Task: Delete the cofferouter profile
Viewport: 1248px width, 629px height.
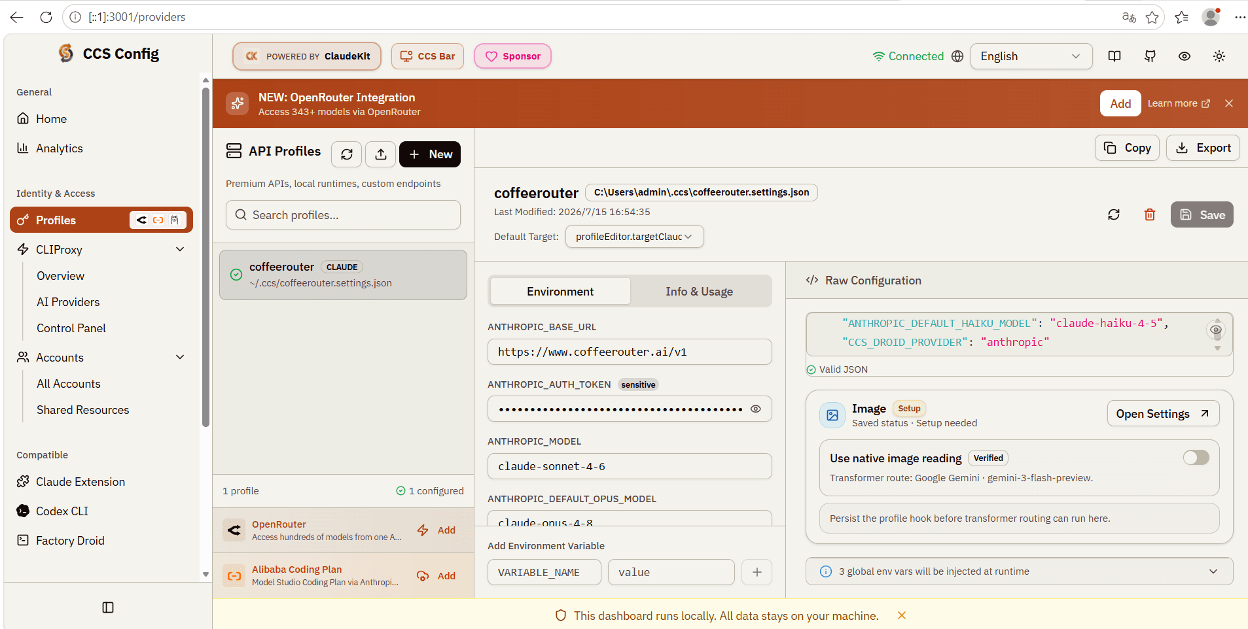Action: 1150,214
